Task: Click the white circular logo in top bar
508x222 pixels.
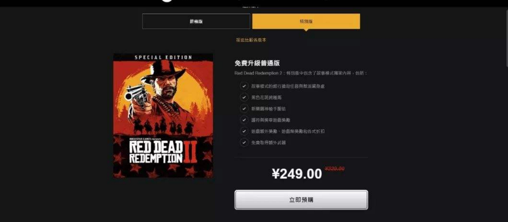Action: pos(167,1)
